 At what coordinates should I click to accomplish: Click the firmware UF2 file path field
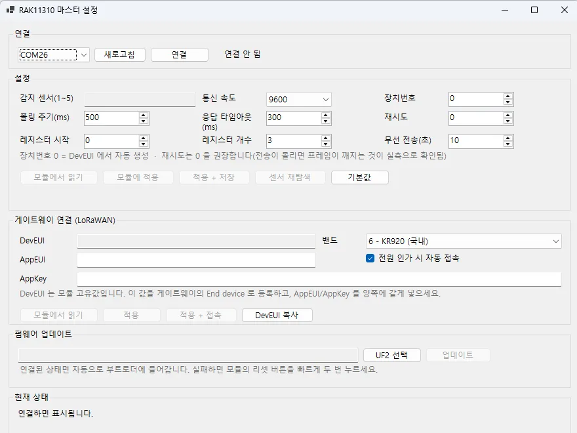(188, 356)
